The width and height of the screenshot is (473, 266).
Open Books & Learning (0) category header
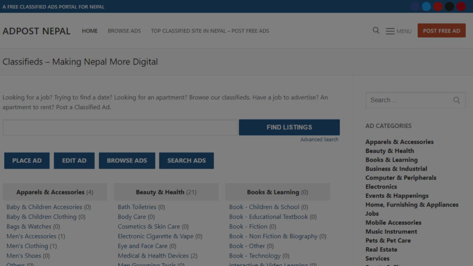[278, 192]
